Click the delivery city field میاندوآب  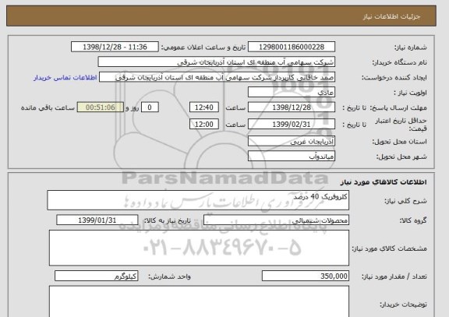[x=292, y=157]
